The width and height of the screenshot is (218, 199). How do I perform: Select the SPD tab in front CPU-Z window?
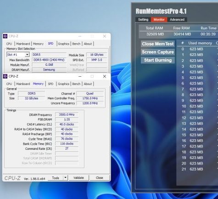click(x=50, y=84)
